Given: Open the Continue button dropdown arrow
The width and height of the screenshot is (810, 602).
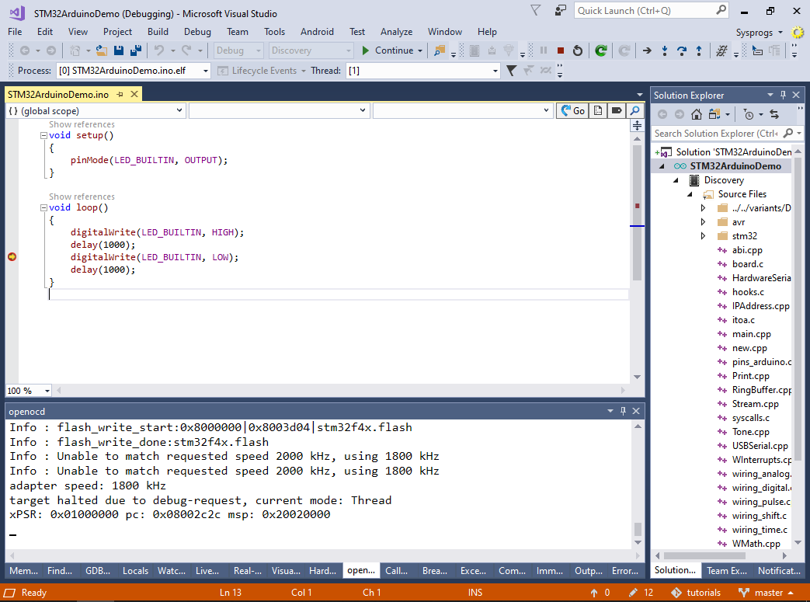Looking at the screenshot, I should click(420, 50).
